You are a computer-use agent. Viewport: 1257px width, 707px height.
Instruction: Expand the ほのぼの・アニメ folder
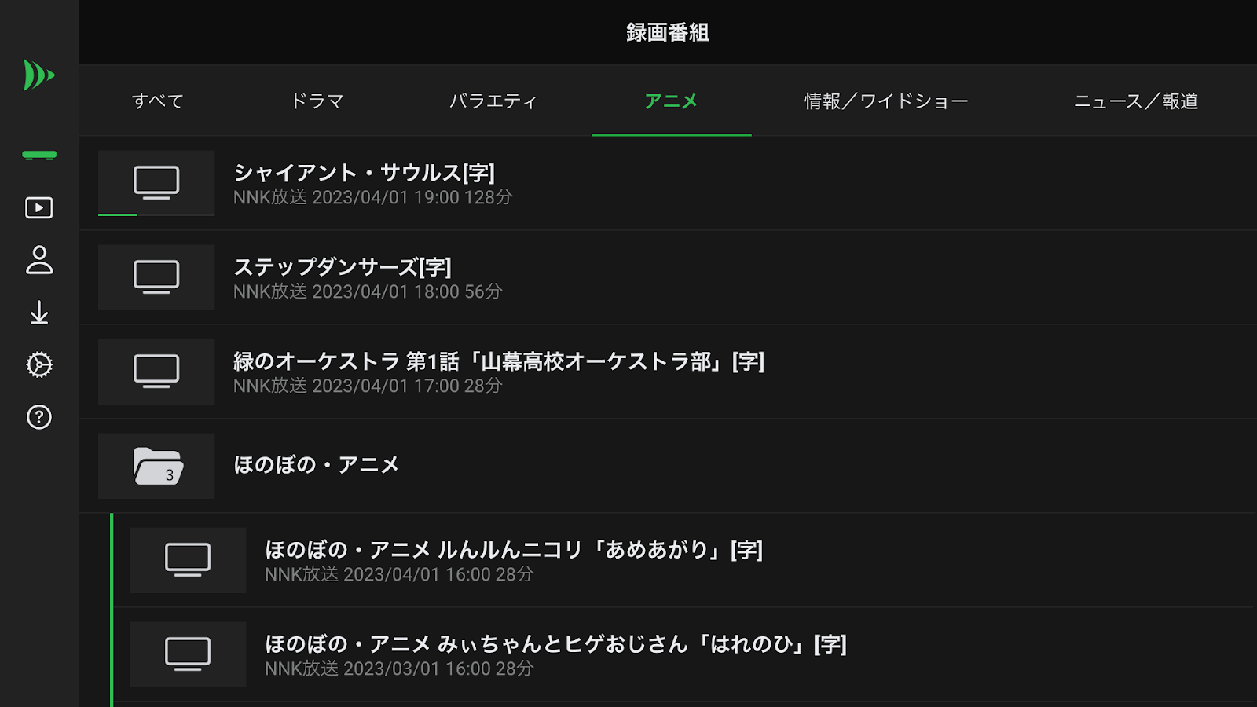click(317, 465)
